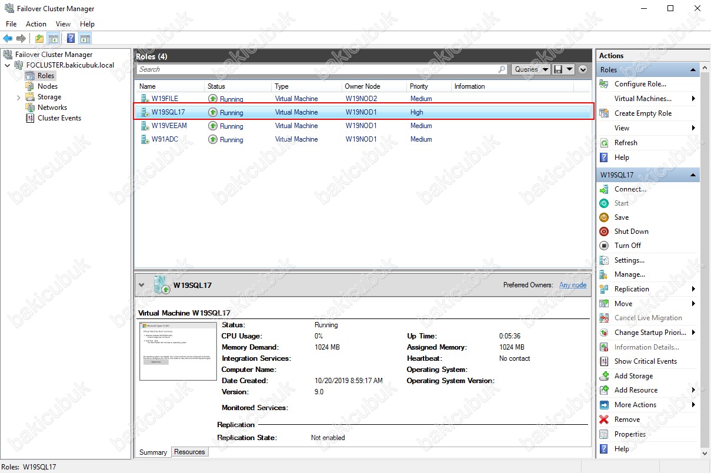Collapse the W19SQL17 details pane chevron
The height and width of the screenshot is (473, 711).
coord(141,285)
